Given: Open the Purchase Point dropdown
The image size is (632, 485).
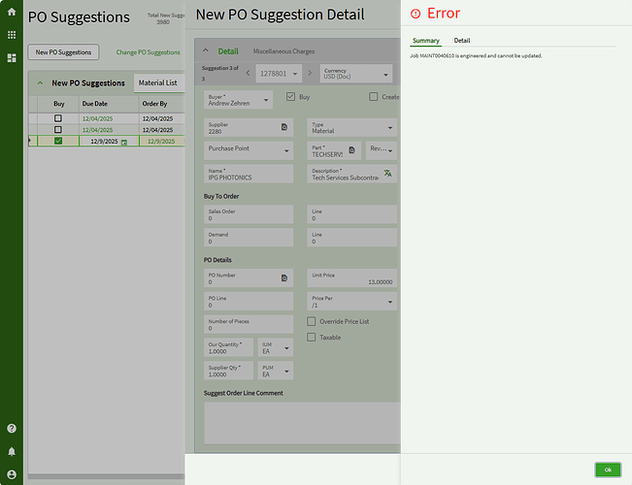Looking at the screenshot, I should click(x=286, y=150).
